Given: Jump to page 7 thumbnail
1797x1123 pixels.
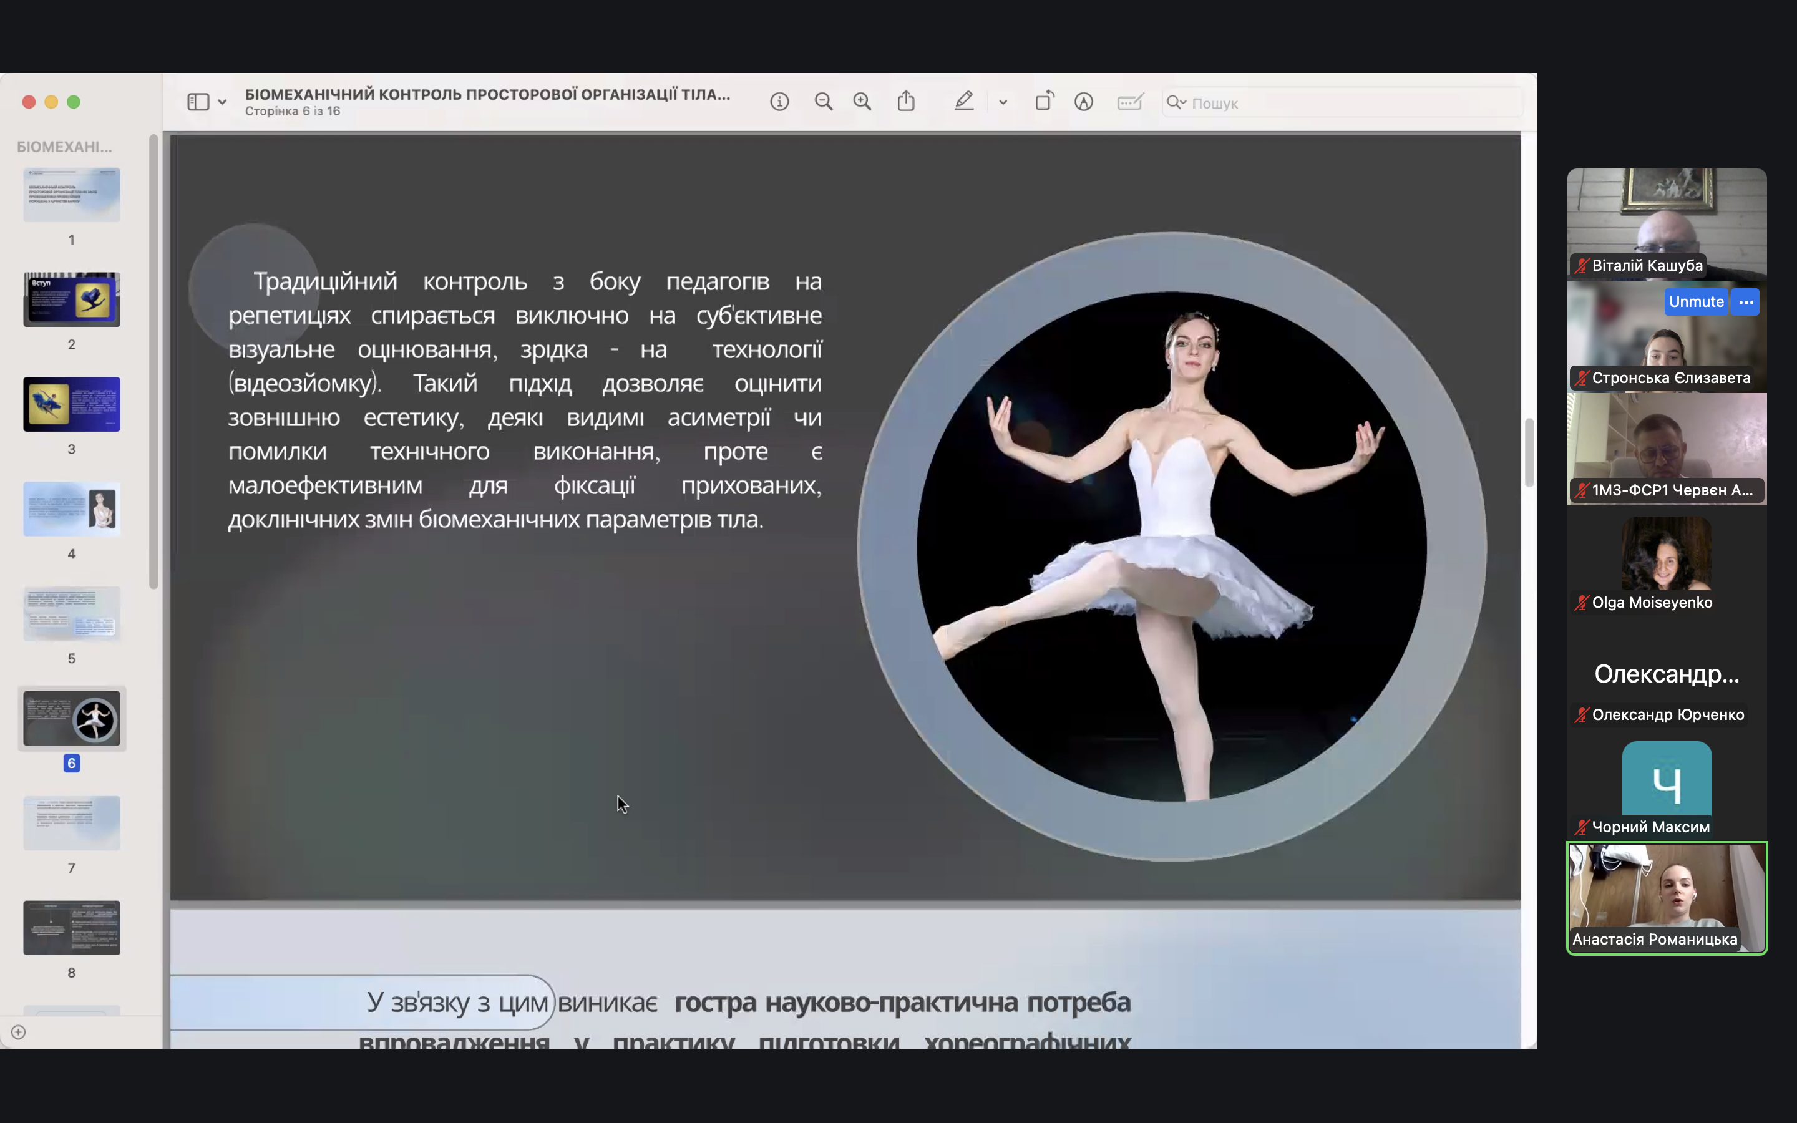Looking at the screenshot, I should pos(71,823).
